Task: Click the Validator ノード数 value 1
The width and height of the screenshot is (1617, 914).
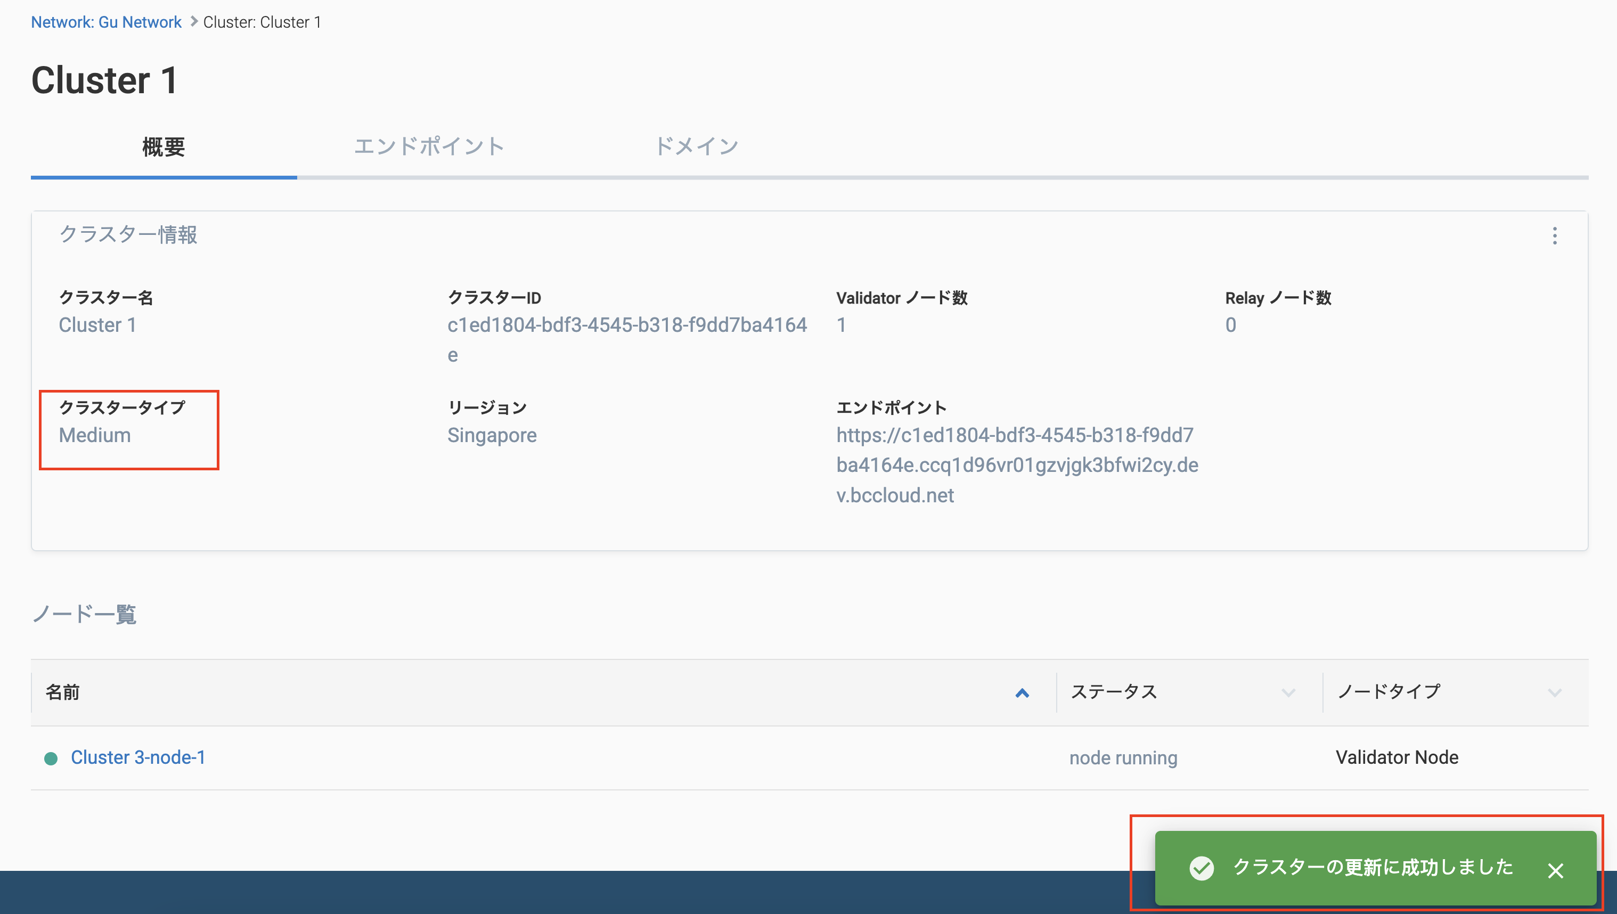Action: pos(841,325)
